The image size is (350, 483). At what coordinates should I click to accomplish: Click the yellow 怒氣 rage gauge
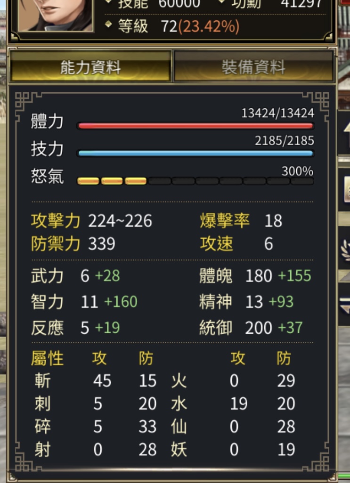(x=195, y=181)
